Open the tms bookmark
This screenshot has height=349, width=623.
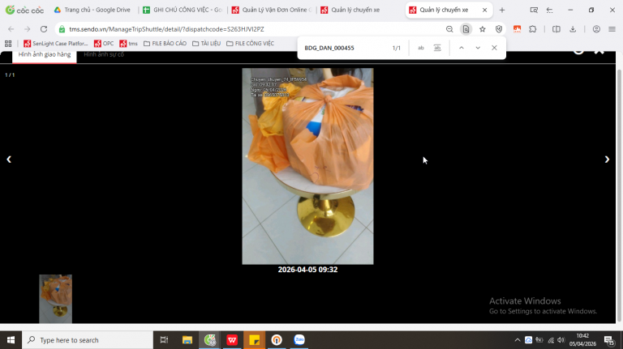[x=129, y=44]
